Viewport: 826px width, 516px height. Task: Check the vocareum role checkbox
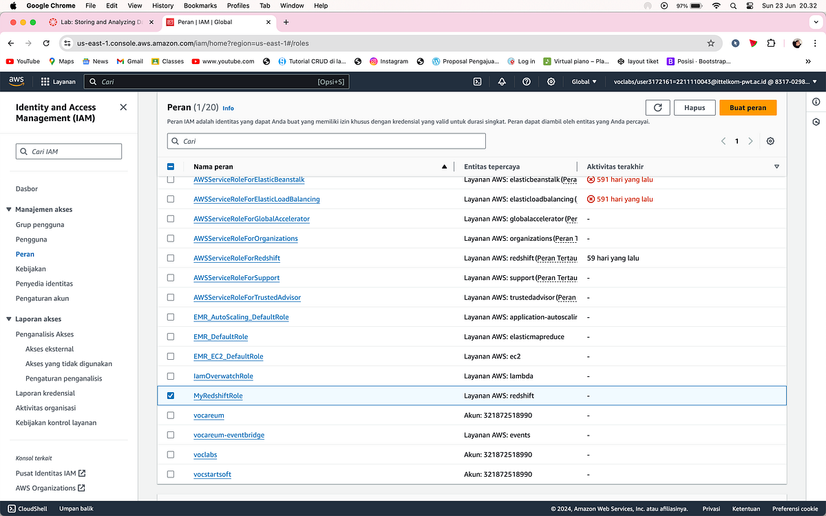[x=171, y=415]
